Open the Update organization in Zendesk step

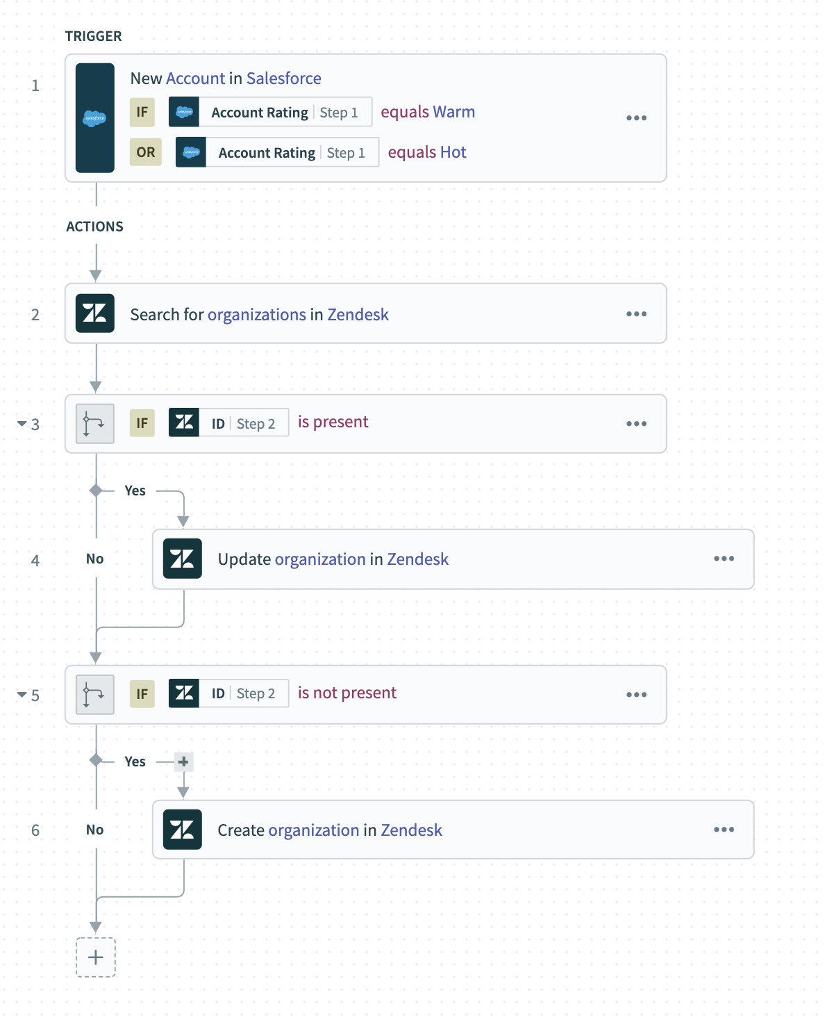(x=333, y=559)
